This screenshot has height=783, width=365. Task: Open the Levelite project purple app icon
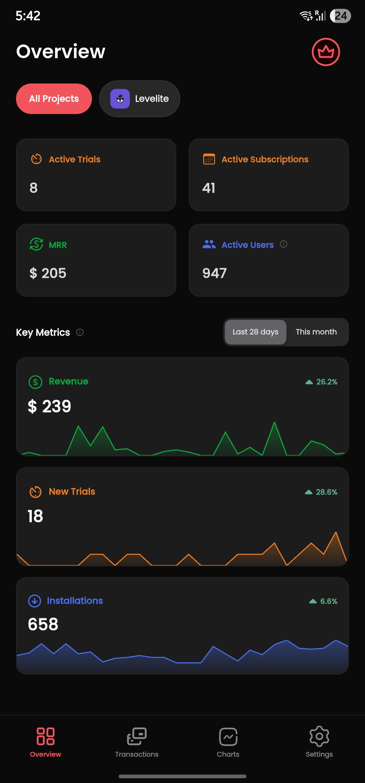tap(120, 99)
